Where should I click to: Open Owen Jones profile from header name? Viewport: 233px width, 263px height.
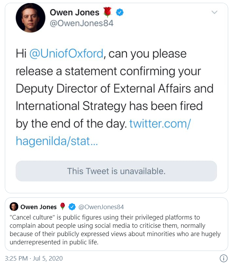click(x=74, y=13)
